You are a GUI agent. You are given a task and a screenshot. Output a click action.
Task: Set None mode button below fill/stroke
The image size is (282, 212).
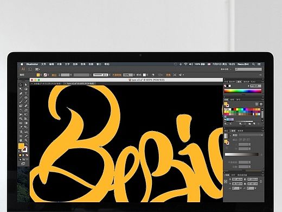[27, 155]
